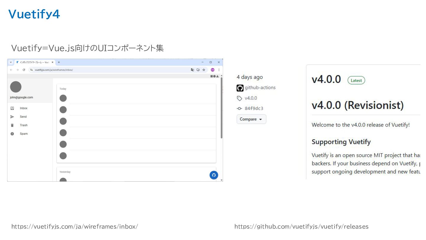
Task: Click the Trash bin icon
Action: tap(12, 125)
